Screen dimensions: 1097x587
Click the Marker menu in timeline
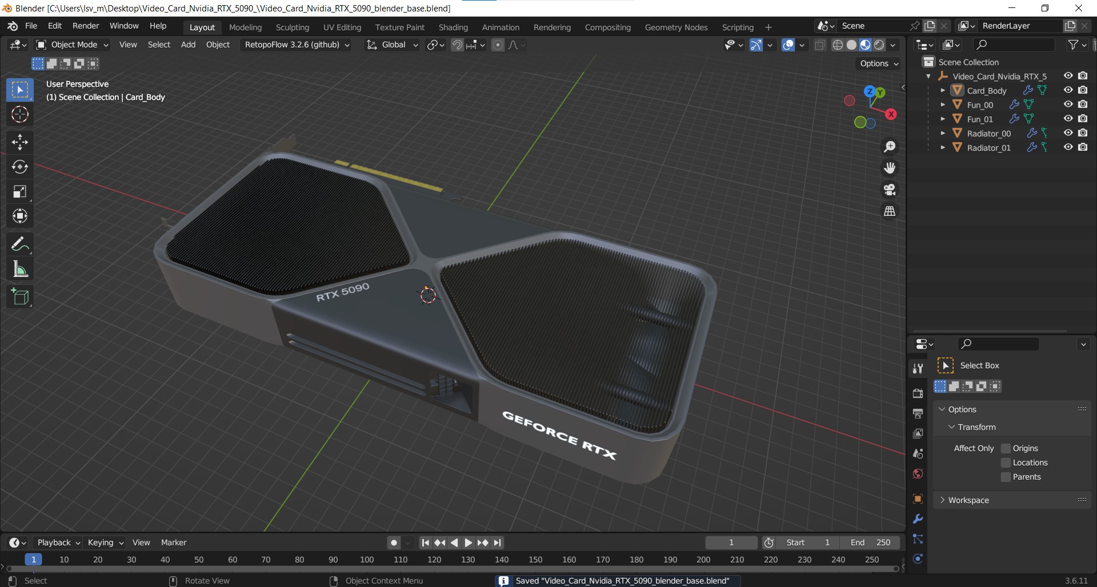point(174,542)
